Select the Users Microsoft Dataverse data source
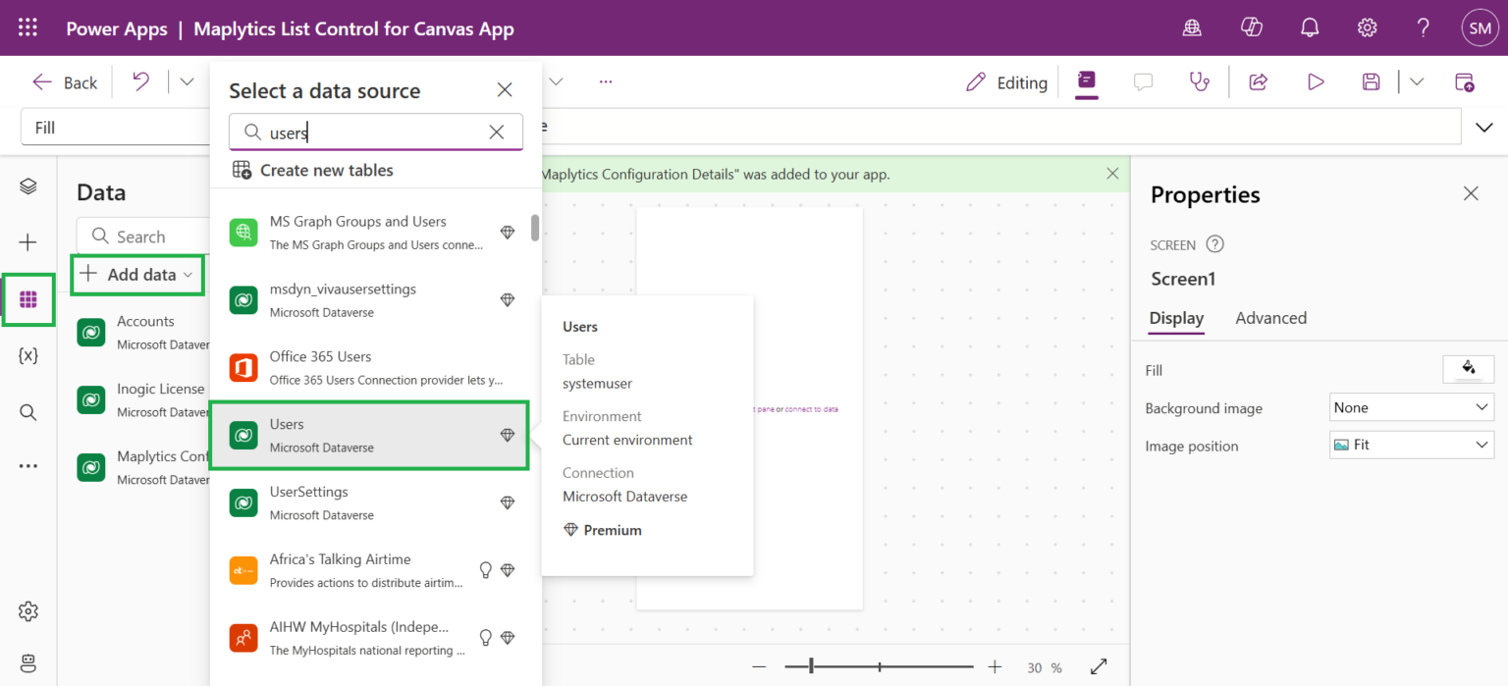The image size is (1508, 686). (369, 434)
